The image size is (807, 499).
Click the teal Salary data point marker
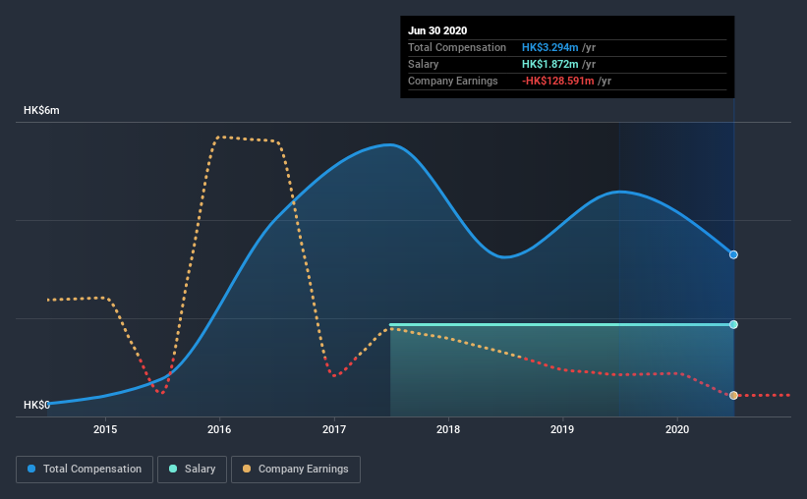tap(733, 324)
